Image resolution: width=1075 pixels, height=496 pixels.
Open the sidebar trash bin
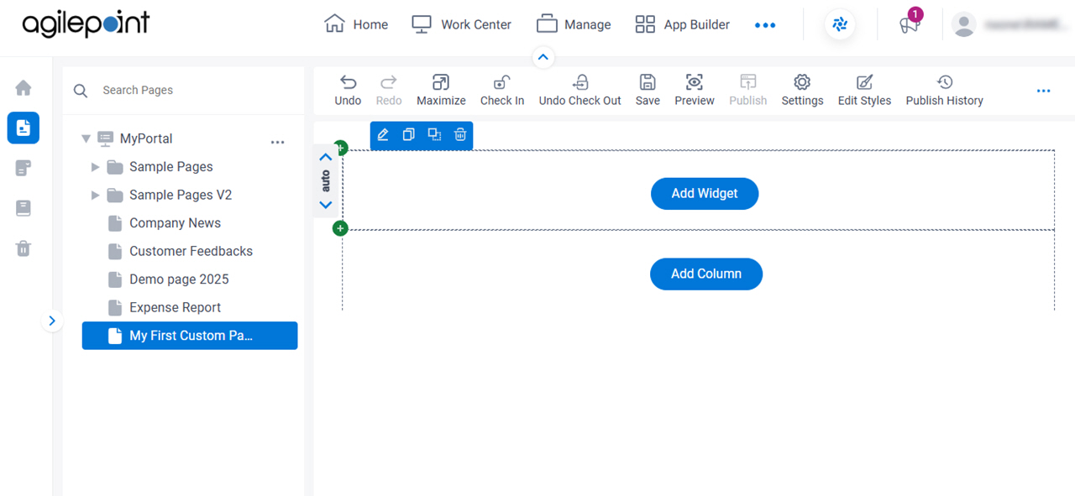[x=24, y=248]
